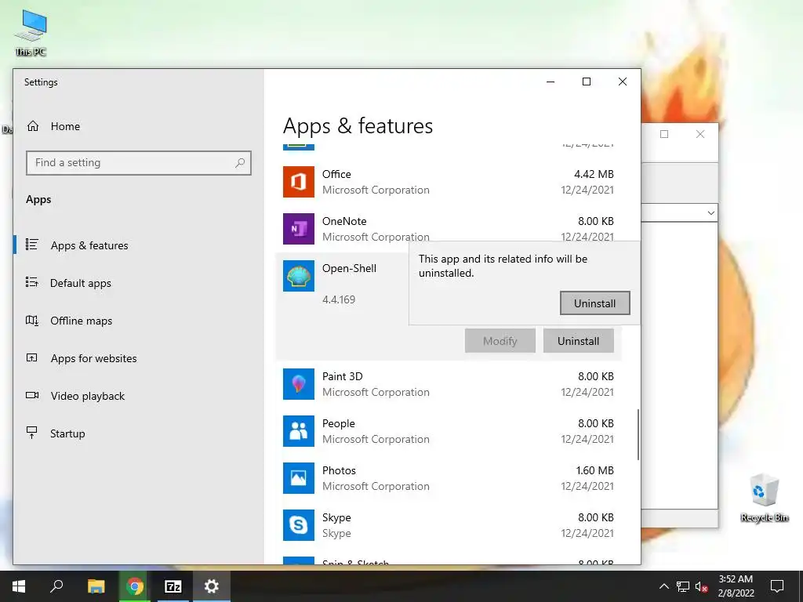The width and height of the screenshot is (803, 602).
Task: Select the Default apps sidebar icon
Action: (31, 282)
